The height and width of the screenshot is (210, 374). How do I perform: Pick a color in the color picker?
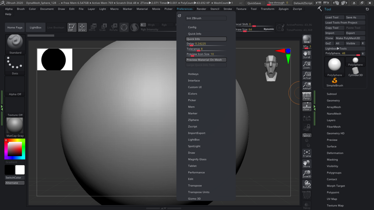point(15,149)
